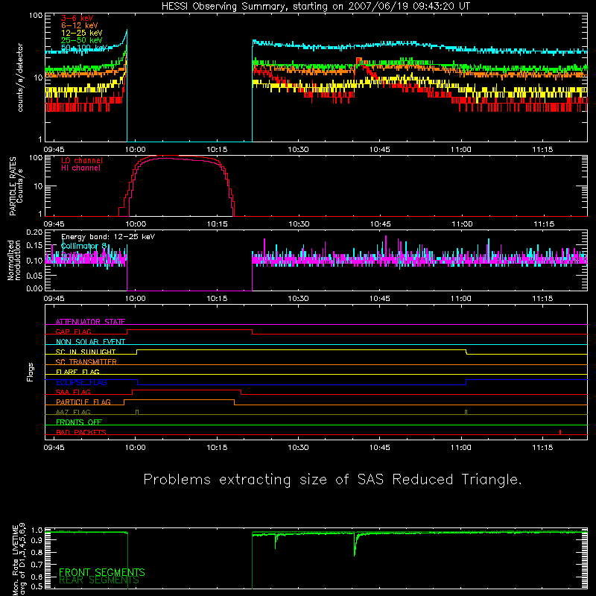596x596 pixels.
Task: Click the 10:15 tick label under particle rates panel
Action: pyautogui.click(x=218, y=224)
